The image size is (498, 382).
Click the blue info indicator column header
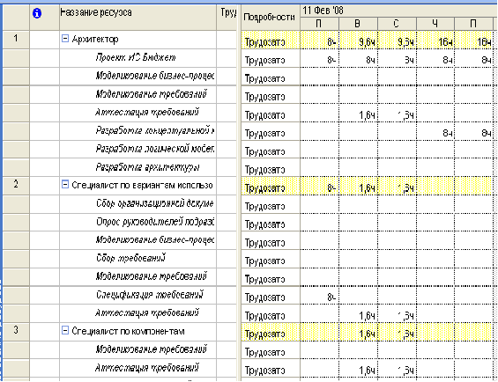tap(44, 18)
